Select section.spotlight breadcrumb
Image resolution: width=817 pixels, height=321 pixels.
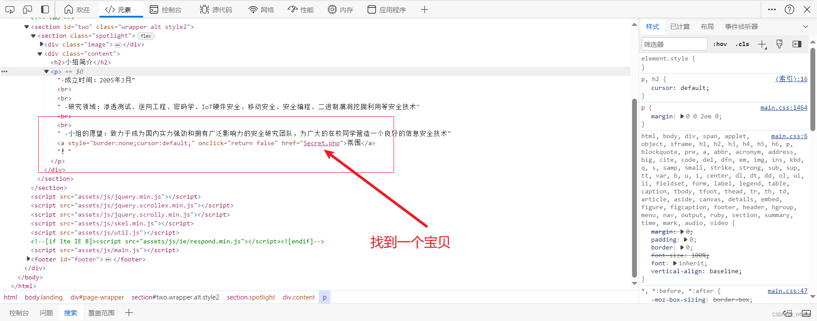(251, 297)
